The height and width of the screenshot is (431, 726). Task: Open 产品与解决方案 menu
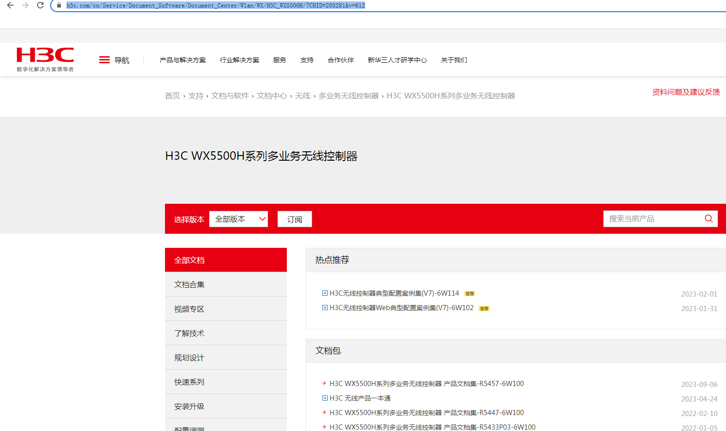pos(183,60)
